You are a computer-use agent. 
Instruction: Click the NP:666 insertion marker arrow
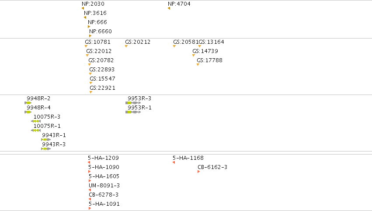89,27
